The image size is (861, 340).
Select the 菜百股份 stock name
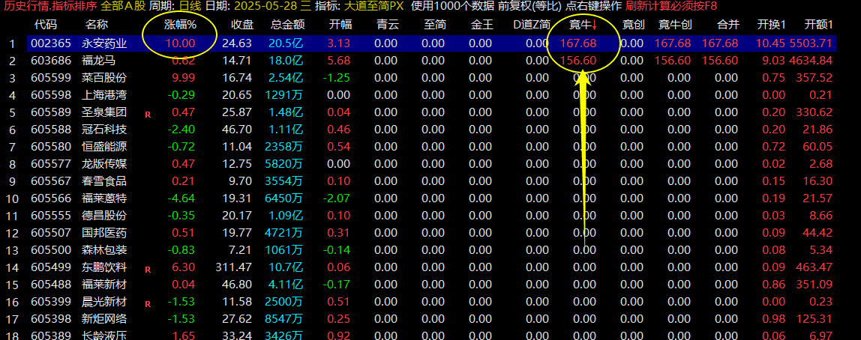(103, 78)
